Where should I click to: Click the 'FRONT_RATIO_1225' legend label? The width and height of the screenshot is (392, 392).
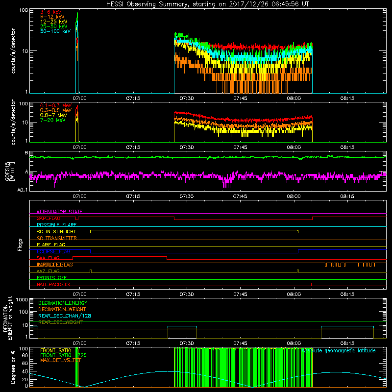(x=64, y=355)
